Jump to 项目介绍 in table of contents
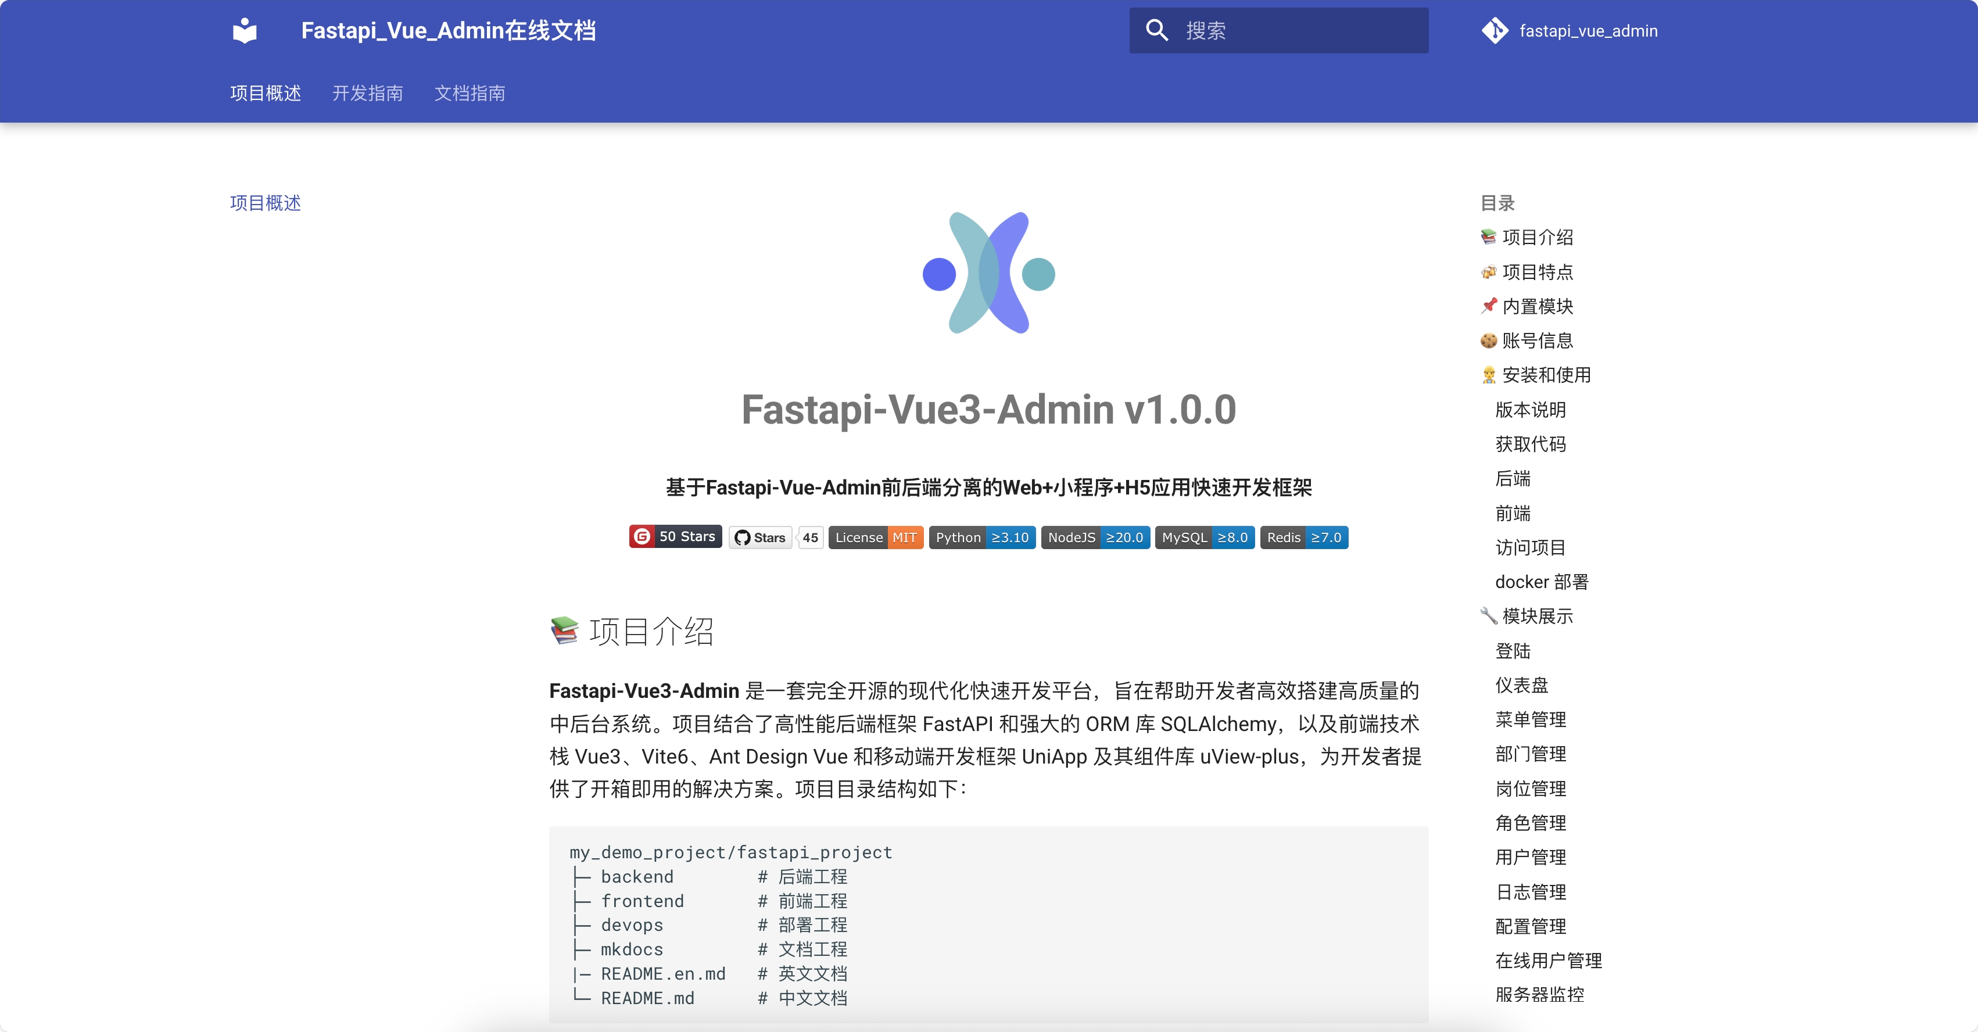 click(1526, 237)
